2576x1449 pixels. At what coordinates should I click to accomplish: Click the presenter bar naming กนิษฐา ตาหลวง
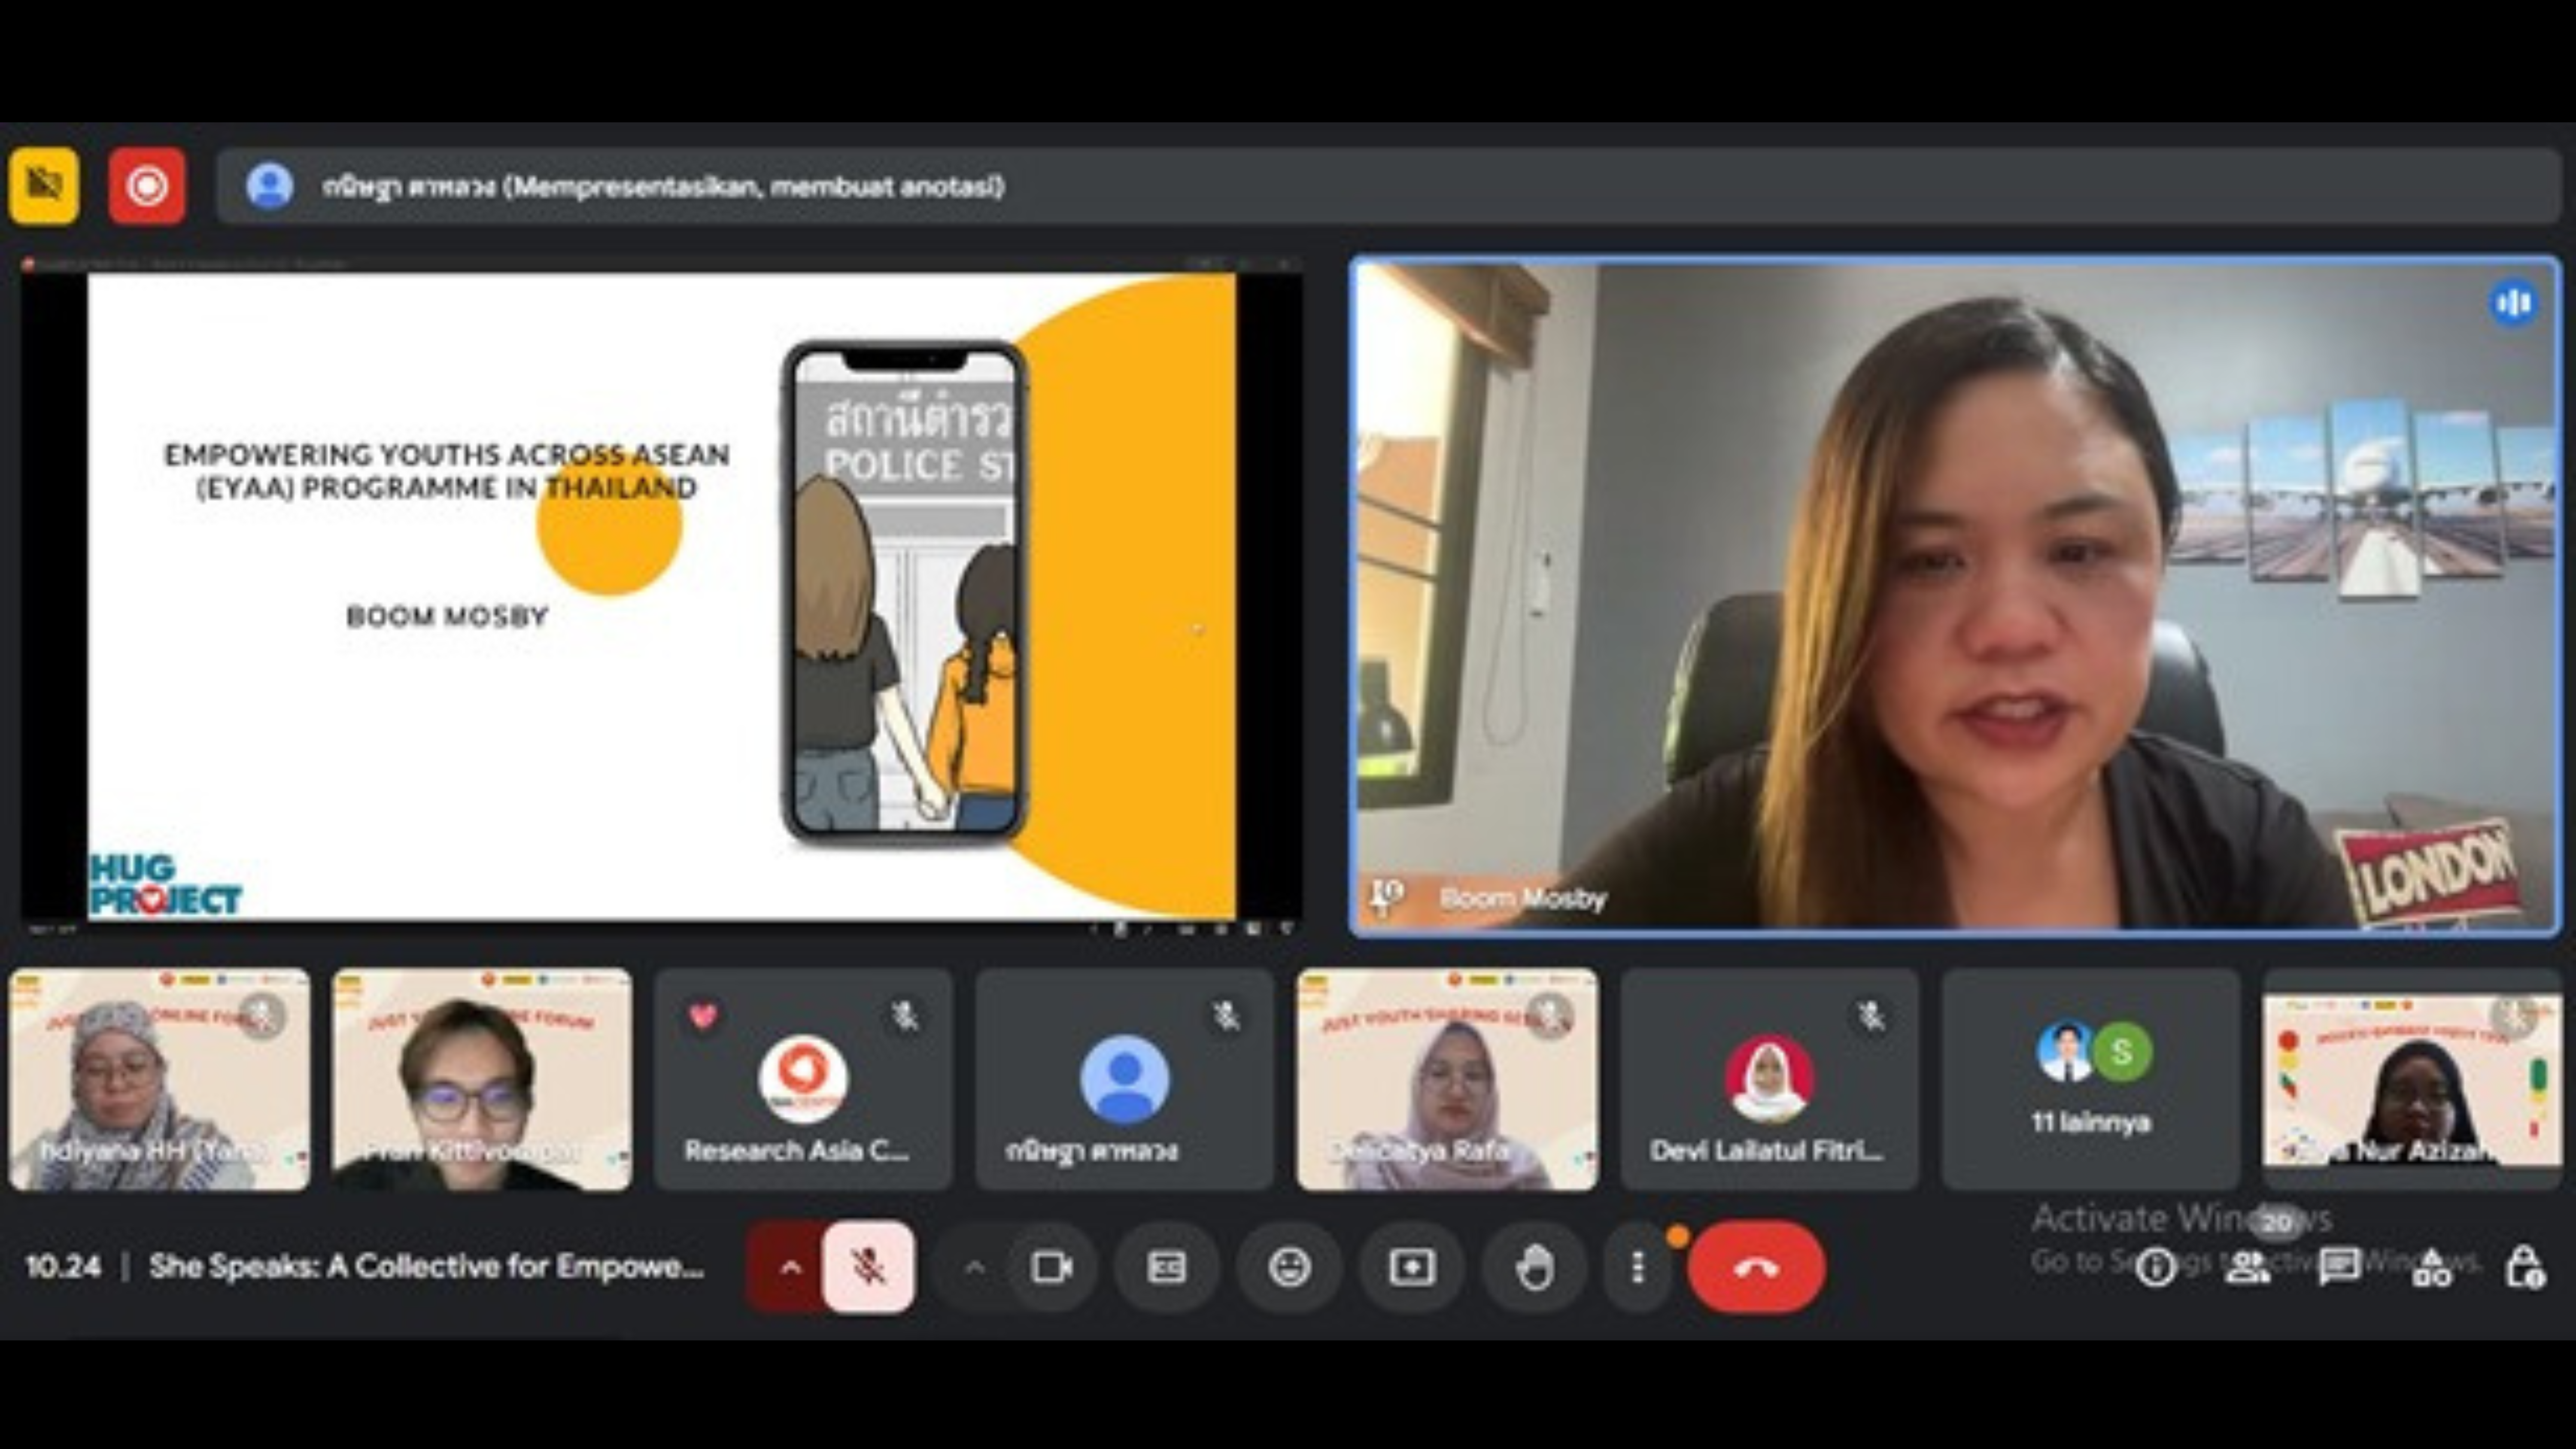[1388, 186]
